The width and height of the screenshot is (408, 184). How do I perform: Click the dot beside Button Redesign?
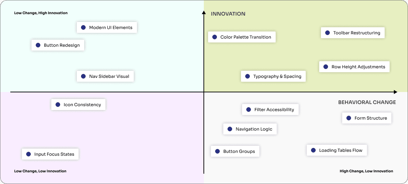click(x=38, y=45)
